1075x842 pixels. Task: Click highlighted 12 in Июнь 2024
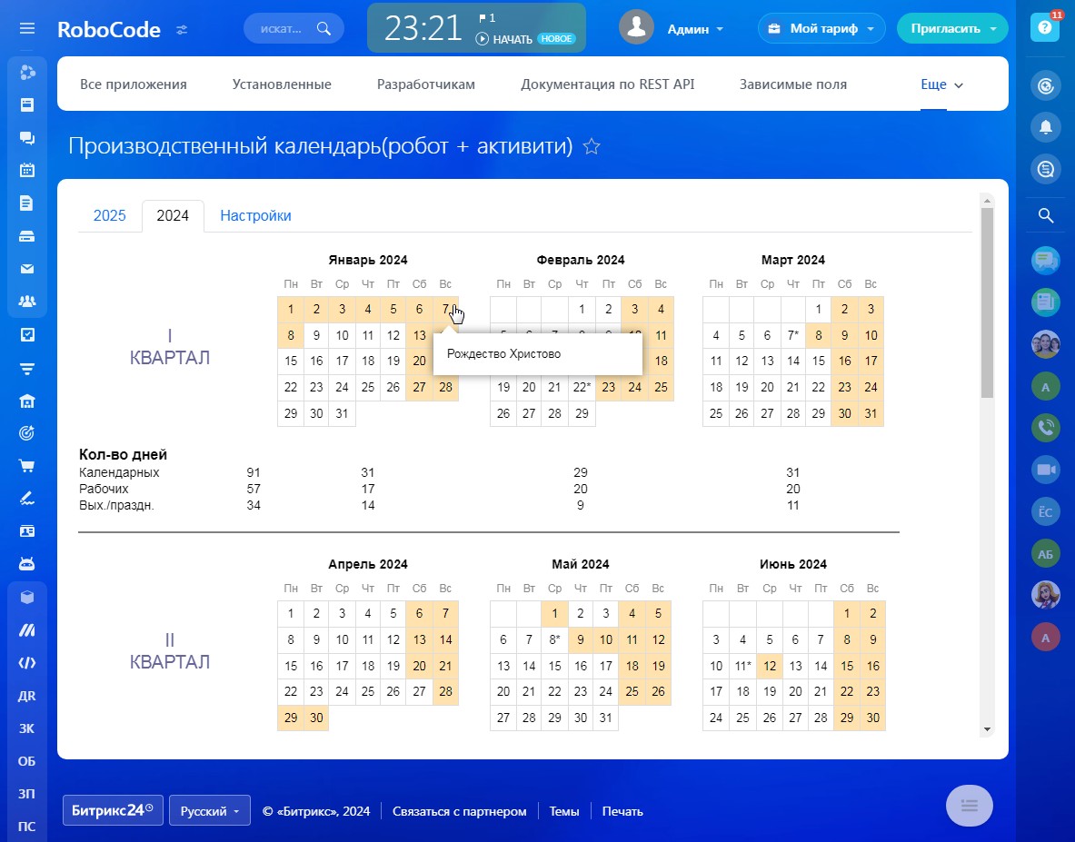[770, 666]
